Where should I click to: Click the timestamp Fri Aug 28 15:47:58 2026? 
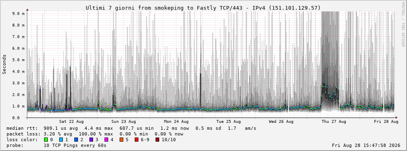(x=366, y=145)
